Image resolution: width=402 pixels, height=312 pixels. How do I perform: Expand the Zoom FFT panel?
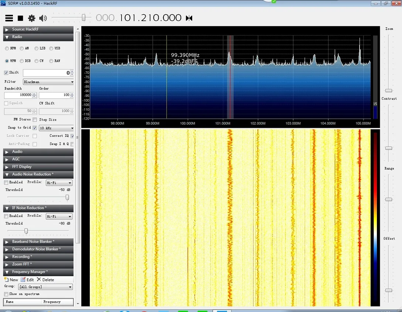coord(38,264)
